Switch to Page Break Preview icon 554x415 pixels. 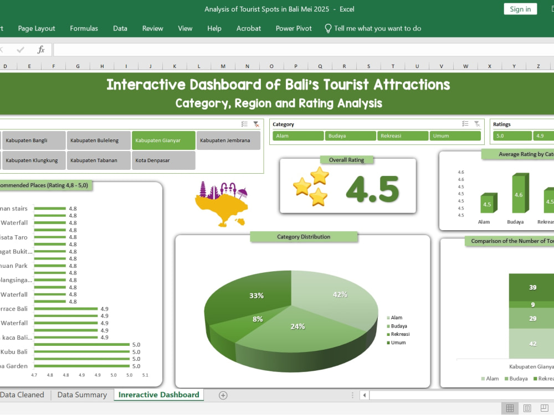(545, 408)
